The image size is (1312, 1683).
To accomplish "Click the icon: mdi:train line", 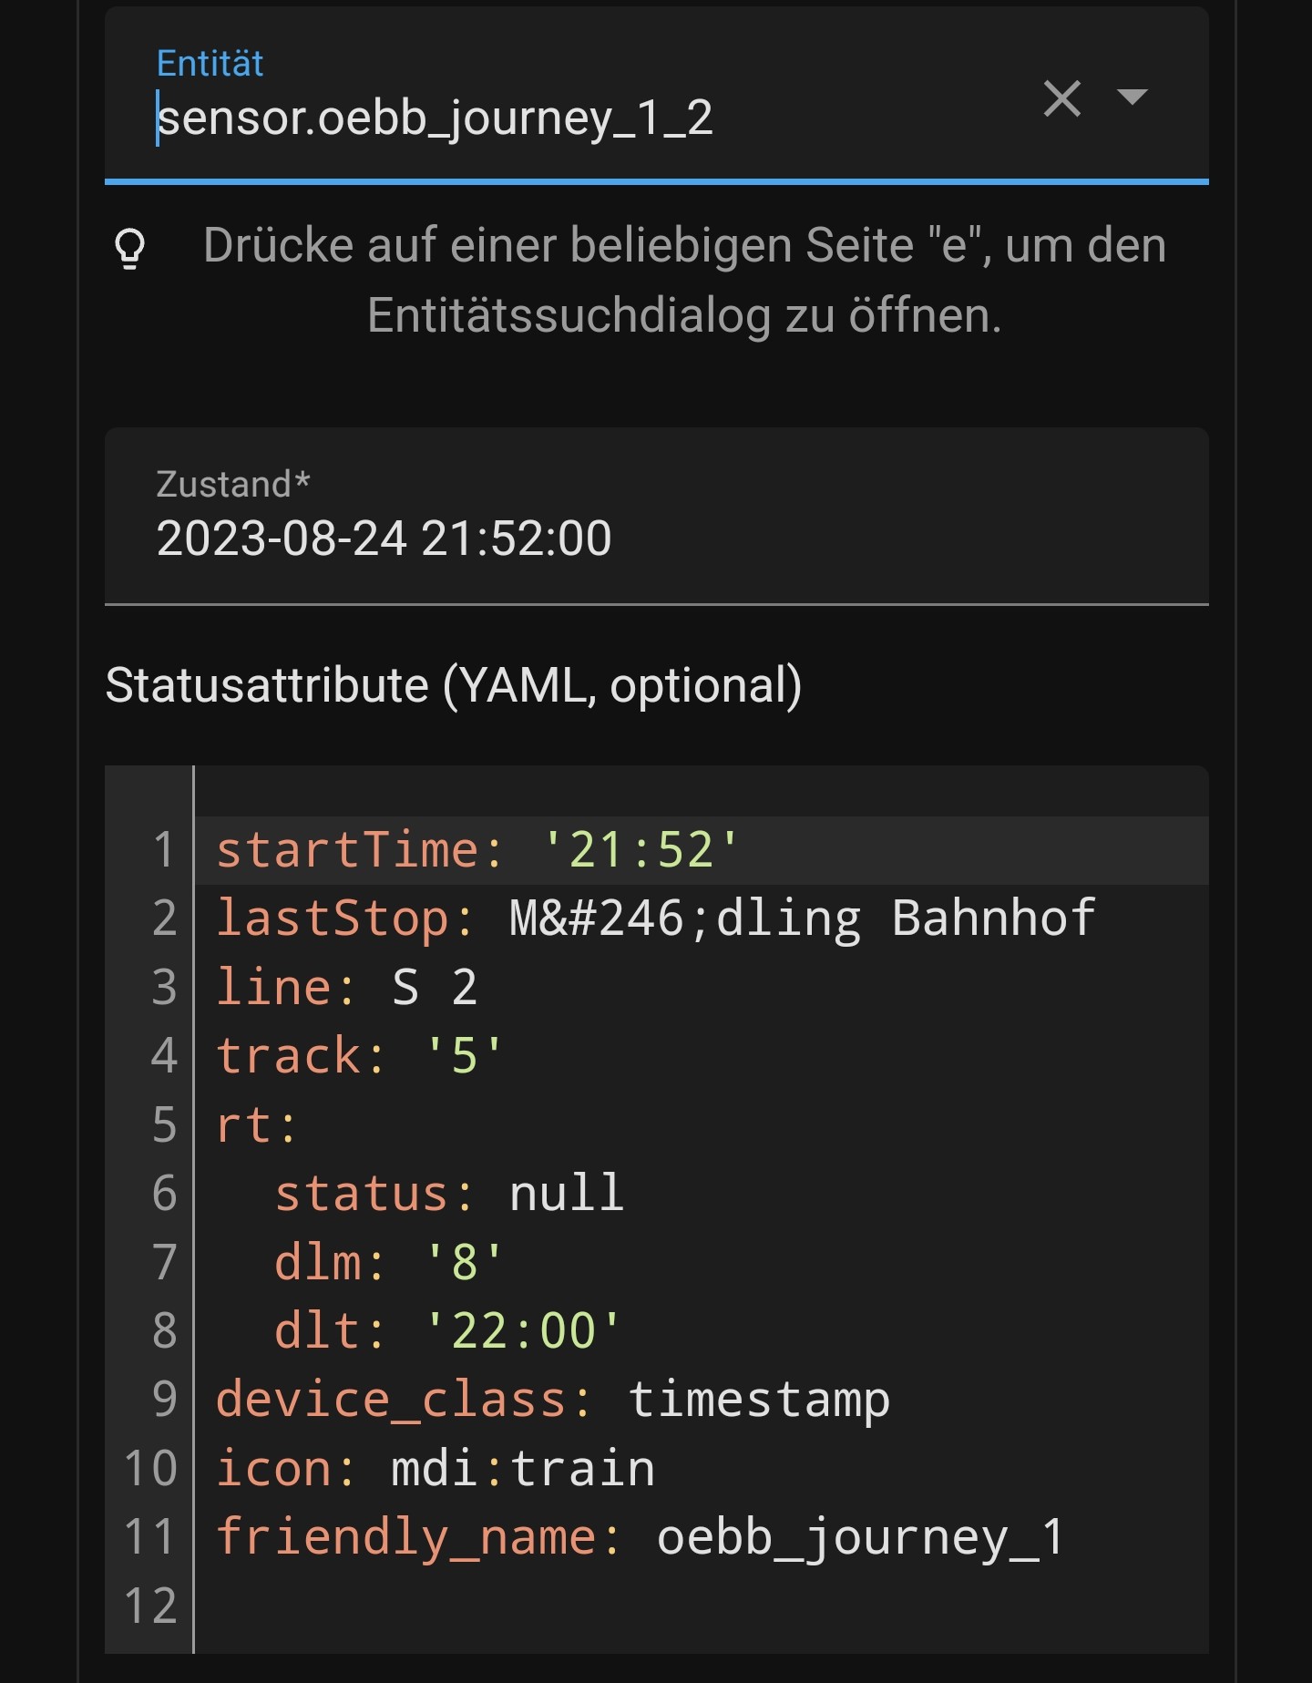I will [435, 1469].
